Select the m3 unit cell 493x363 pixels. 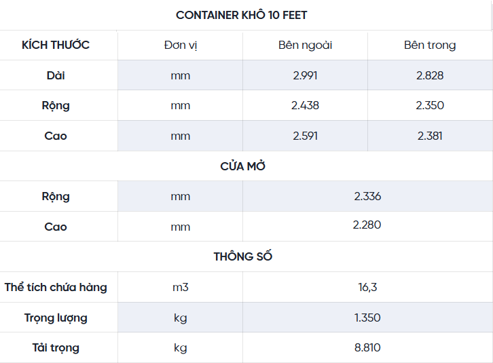pyautogui.click(x=181, y=287)
